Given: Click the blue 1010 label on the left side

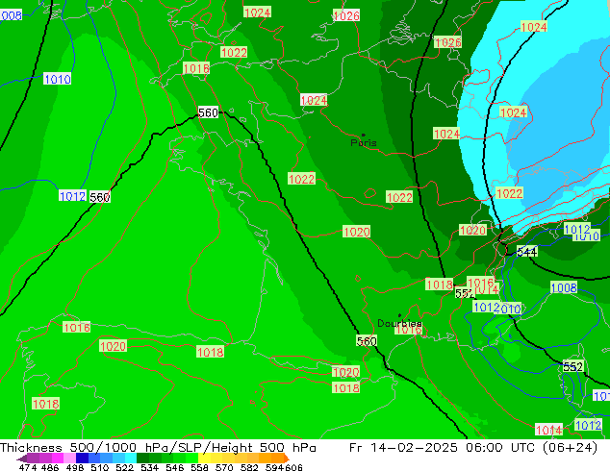Looking at the screenshot, I should [x=57, y=79].
